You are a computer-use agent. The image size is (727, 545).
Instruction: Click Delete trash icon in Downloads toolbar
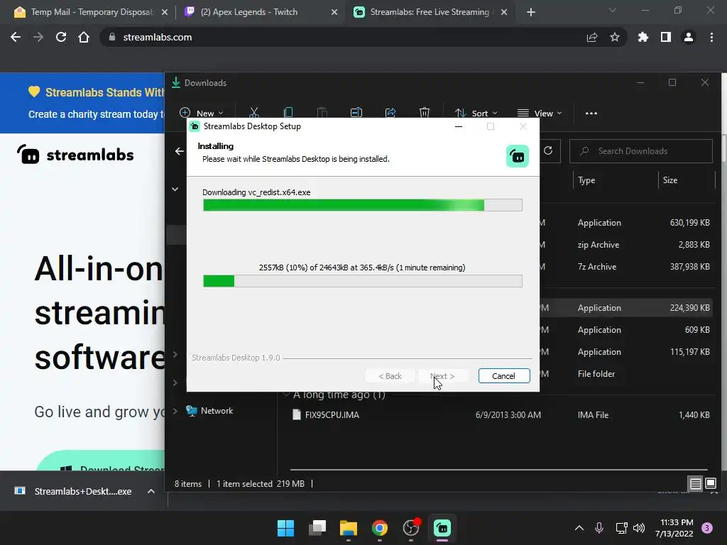pos(425,113)
